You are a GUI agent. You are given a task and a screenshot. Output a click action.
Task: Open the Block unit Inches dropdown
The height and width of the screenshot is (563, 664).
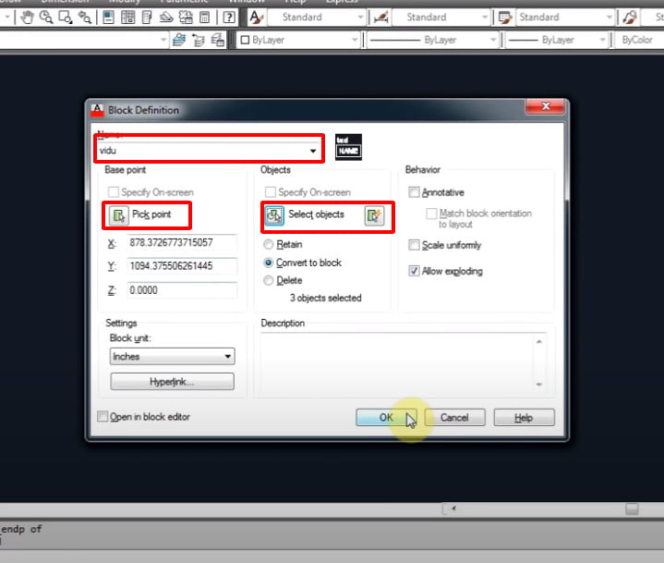(x=173, y=356)
